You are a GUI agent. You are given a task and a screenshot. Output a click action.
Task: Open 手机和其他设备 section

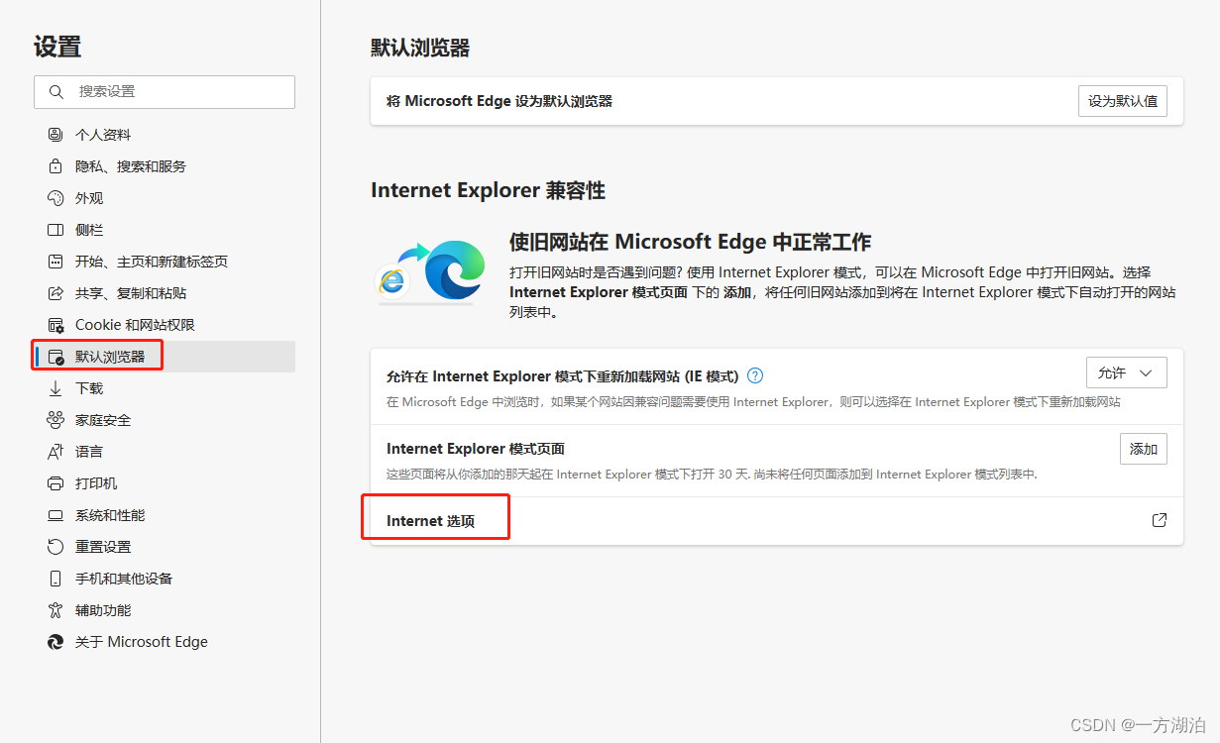coord(165,579)
